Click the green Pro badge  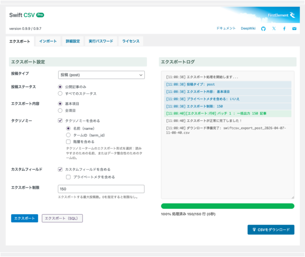point(40,15)
